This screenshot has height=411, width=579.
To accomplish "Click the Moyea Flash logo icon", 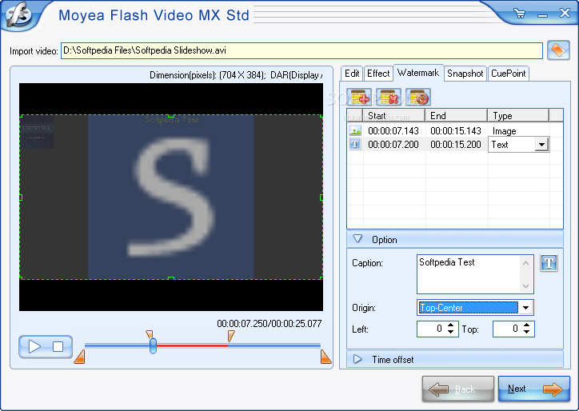I will click(x=18, y=15).
